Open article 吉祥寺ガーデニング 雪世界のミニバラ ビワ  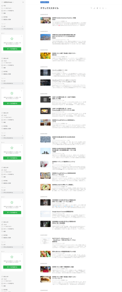point(64,162)
